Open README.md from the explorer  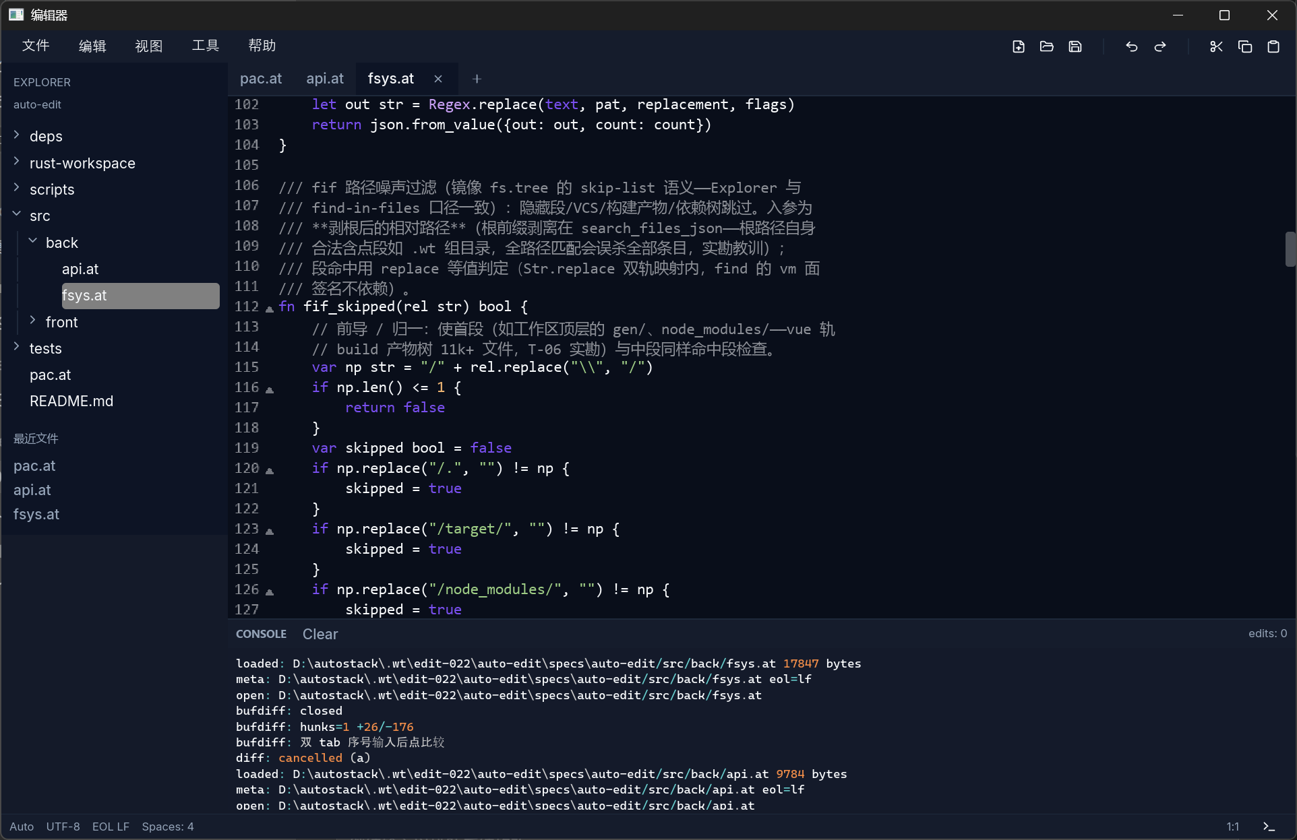click(71, 401)
